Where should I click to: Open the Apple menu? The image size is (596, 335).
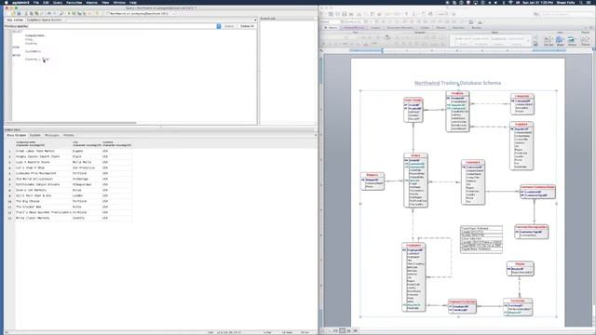tap(7, 2)
